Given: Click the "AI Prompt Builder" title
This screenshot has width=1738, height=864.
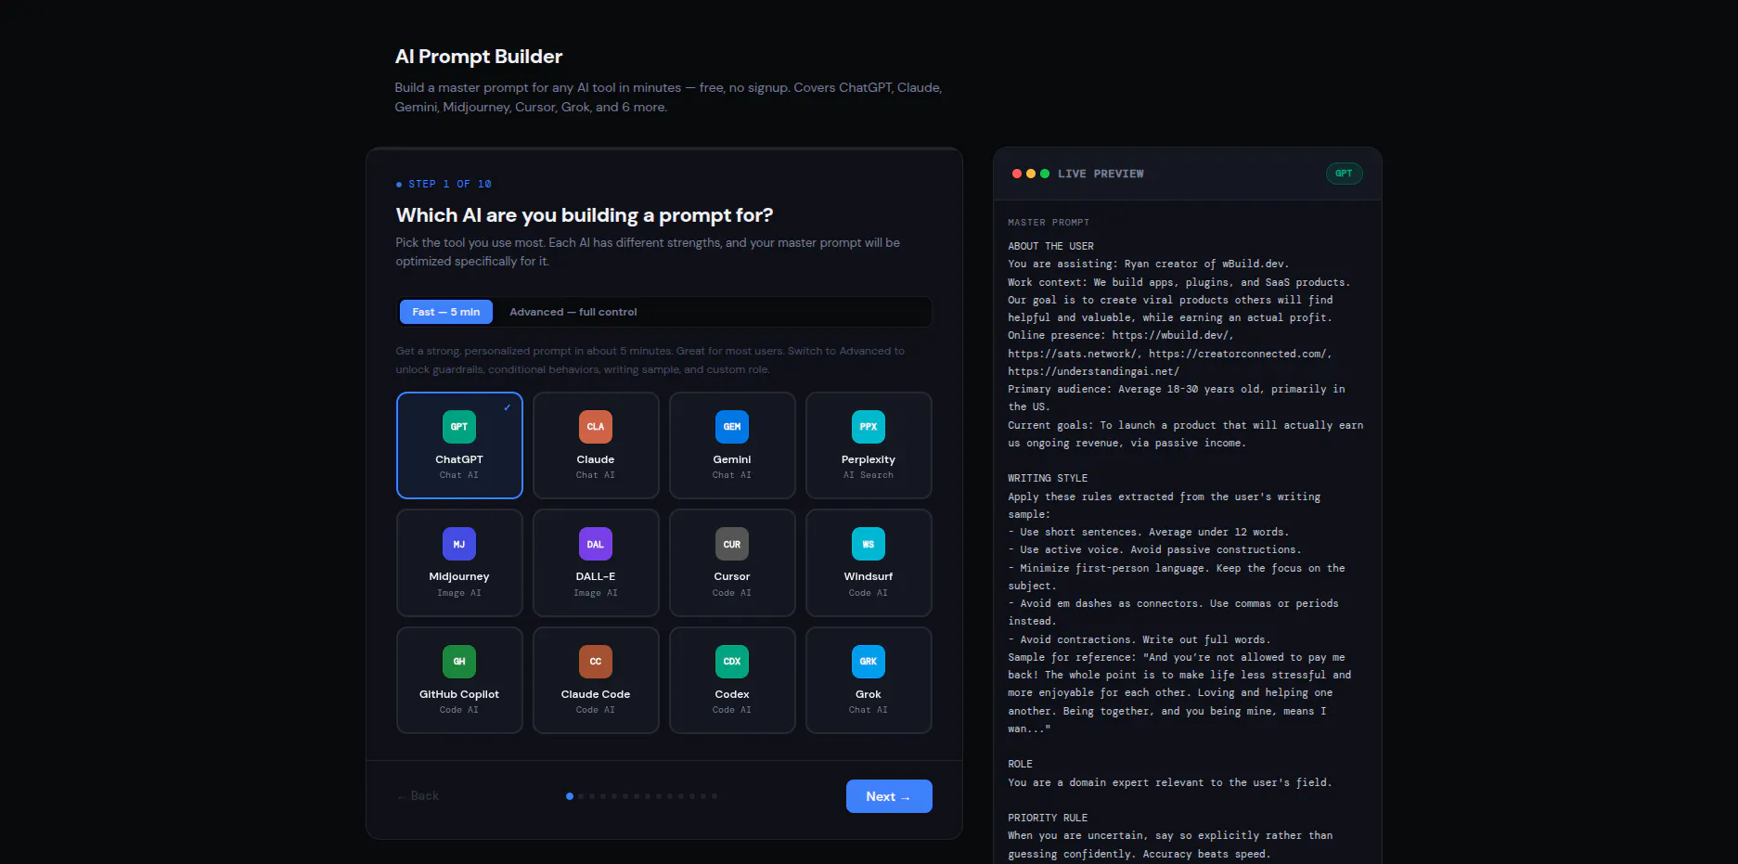Looking at the screenshot, I should 479,57.
